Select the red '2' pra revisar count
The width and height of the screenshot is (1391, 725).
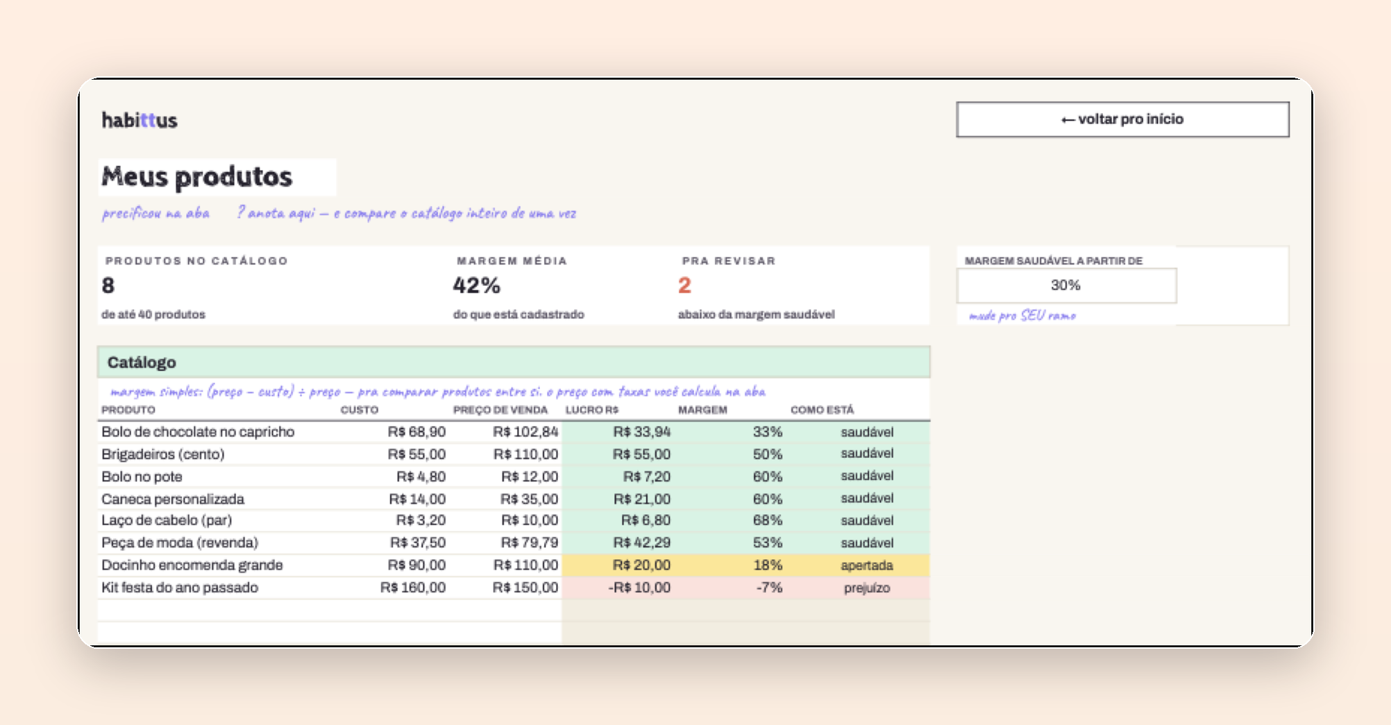pyautogui.click(x=684, y=285)
